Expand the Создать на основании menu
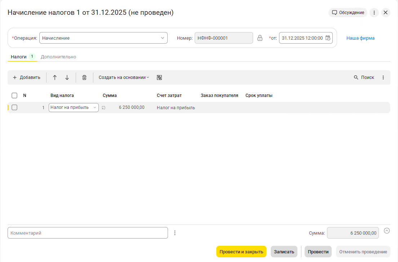Image resolution: width=398 pixels, height=262 pixels. pos(124,77)
